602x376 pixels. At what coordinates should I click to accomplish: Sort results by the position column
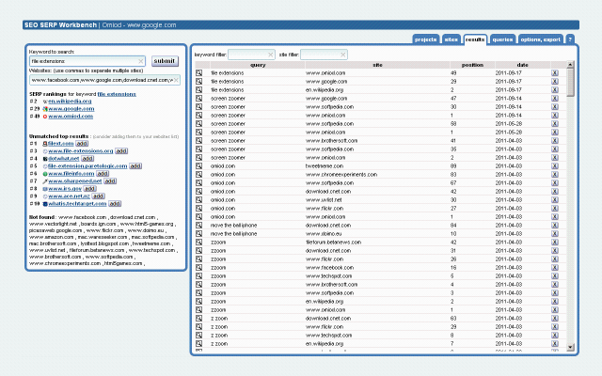472,65
